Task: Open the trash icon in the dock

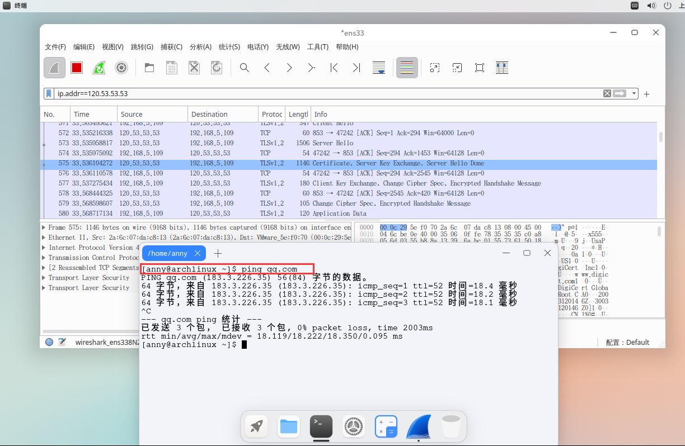Action: tap(451, 426)
